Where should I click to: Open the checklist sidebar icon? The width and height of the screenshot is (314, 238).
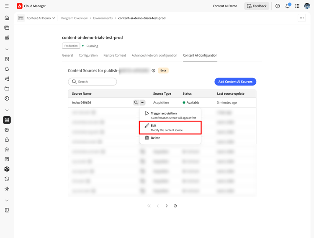pos(7,159)
